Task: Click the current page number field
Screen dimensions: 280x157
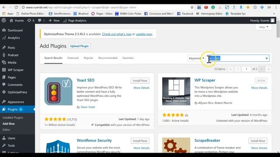Action: click(246, 69)
